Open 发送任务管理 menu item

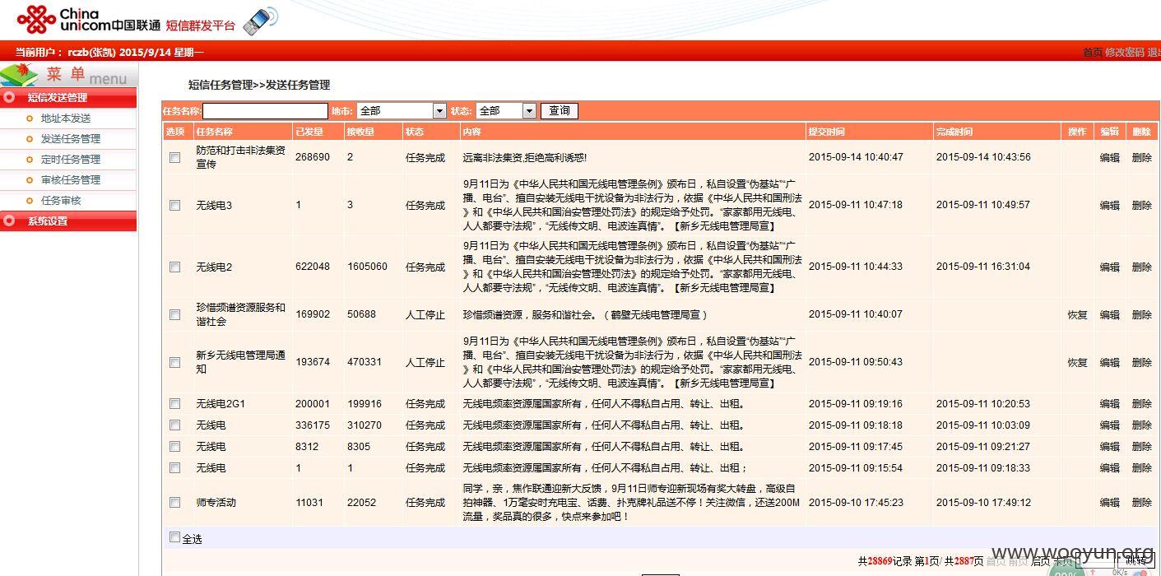[71, 139]
